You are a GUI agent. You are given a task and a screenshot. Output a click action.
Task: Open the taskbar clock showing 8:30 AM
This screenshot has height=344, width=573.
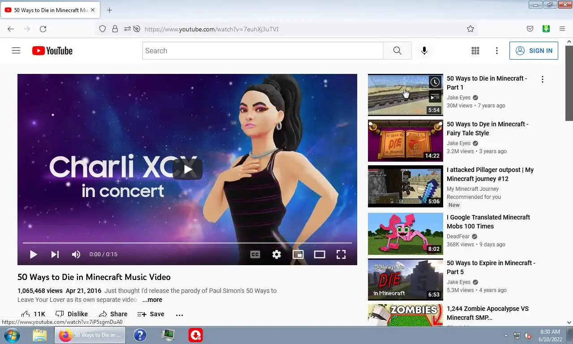coord(550,335)
